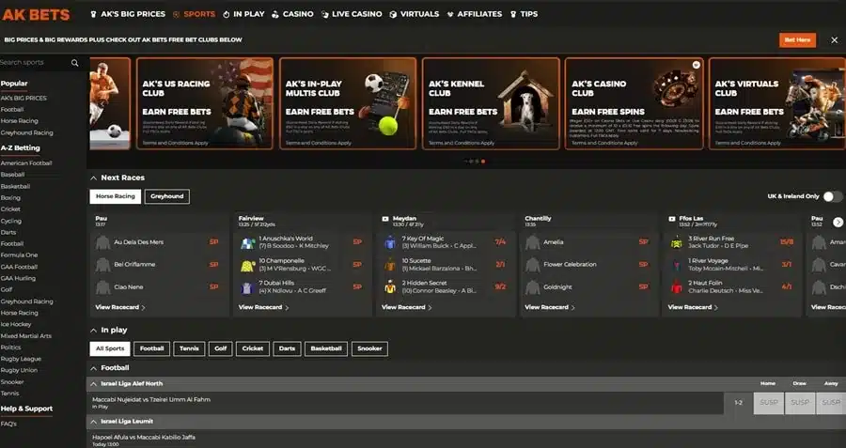This screenshot has width=846, height=448.
Task: Open AK's Casino Club promo card
Action: point(634,103)
